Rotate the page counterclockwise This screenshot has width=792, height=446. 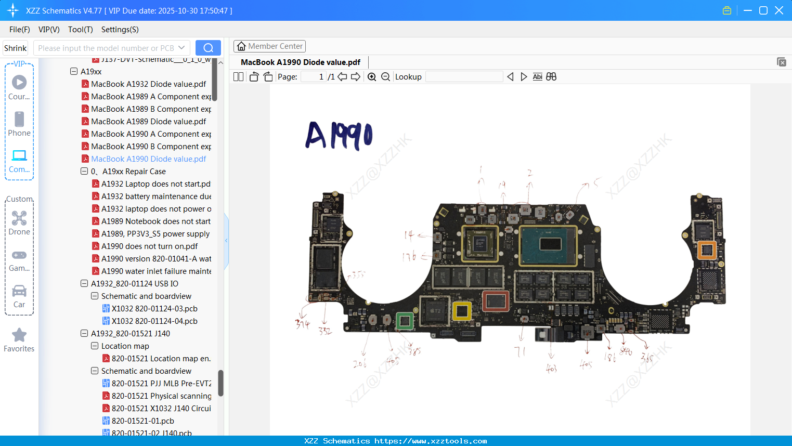point(254,77)
